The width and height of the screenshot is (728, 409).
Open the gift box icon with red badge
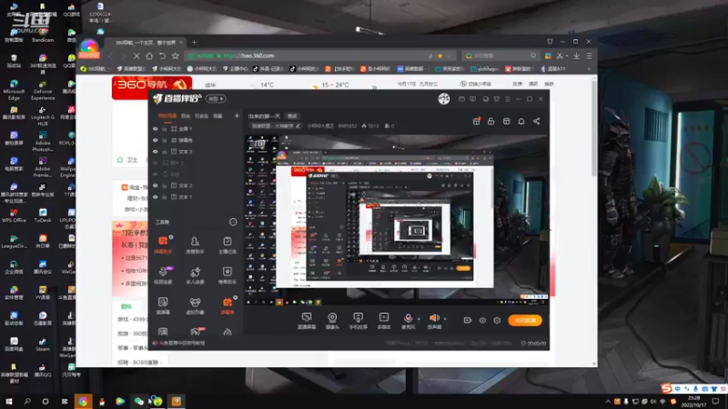point(476,121)
